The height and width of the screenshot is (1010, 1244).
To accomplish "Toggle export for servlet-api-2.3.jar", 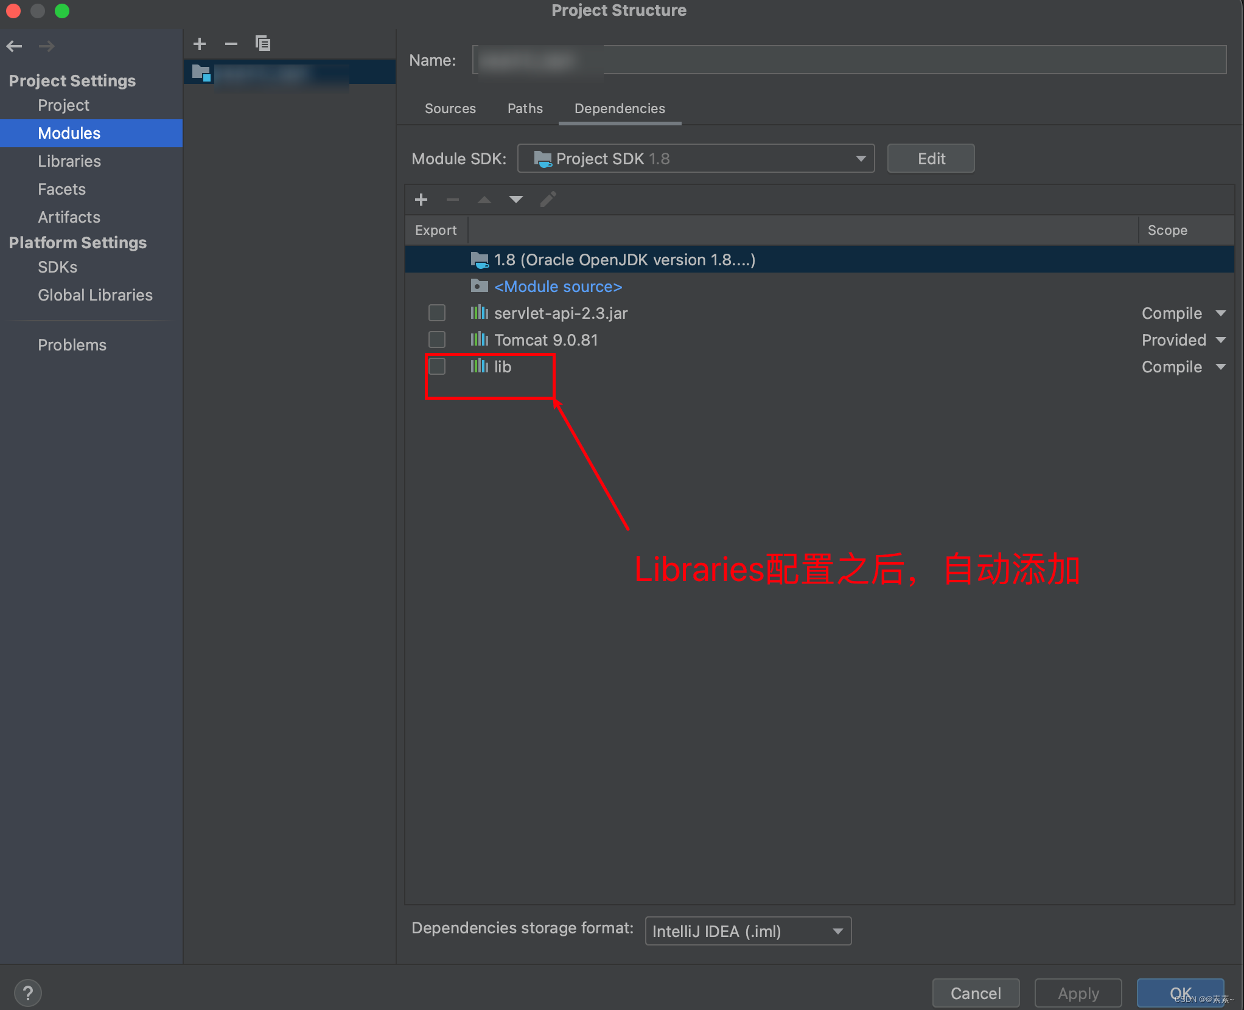I will point(437,313).
